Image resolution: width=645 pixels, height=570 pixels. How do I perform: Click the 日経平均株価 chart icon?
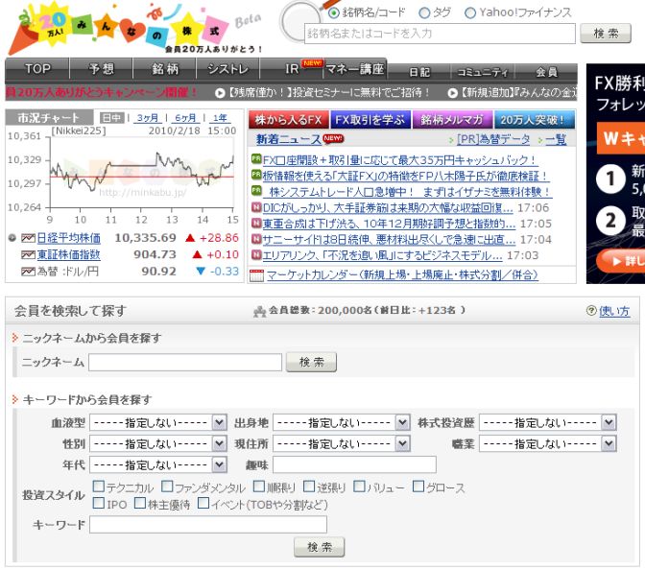pos(28,237)
